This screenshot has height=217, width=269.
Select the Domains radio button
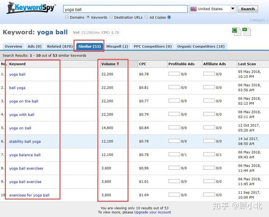pyautogui.click(x=67, y=17)
